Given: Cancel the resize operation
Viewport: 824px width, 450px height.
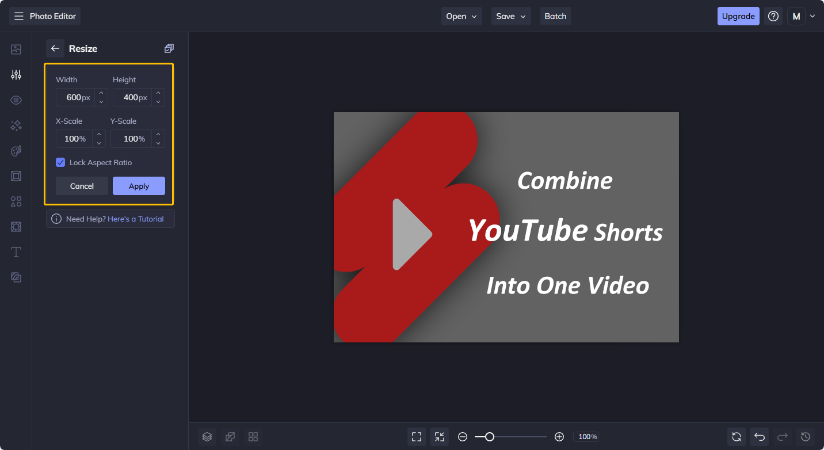Looking at the screenshot, I should [82, 186].
